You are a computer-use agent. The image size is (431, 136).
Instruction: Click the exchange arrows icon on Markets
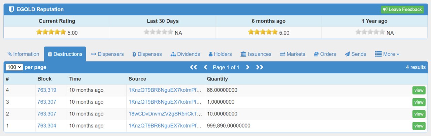coord(283,54)
